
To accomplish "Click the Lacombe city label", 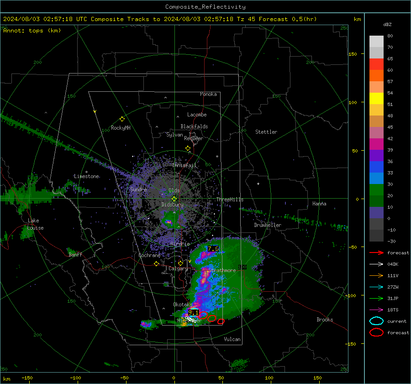I will tap(197, 115).
